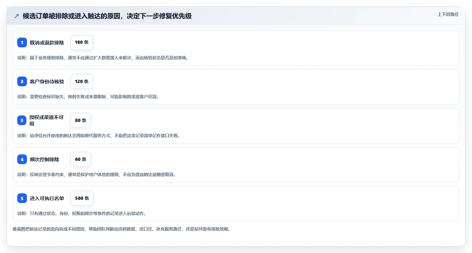Click the 560 条 count chip
The image size is (472, 253).
click(x=82, y=198)
